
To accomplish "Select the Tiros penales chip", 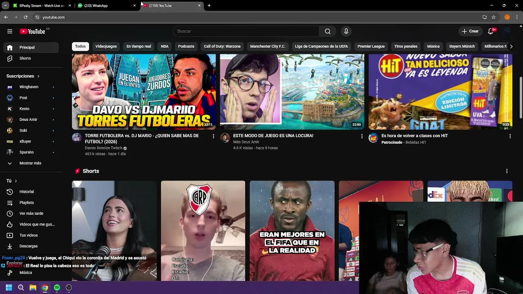I will click(x=406, y=47).
